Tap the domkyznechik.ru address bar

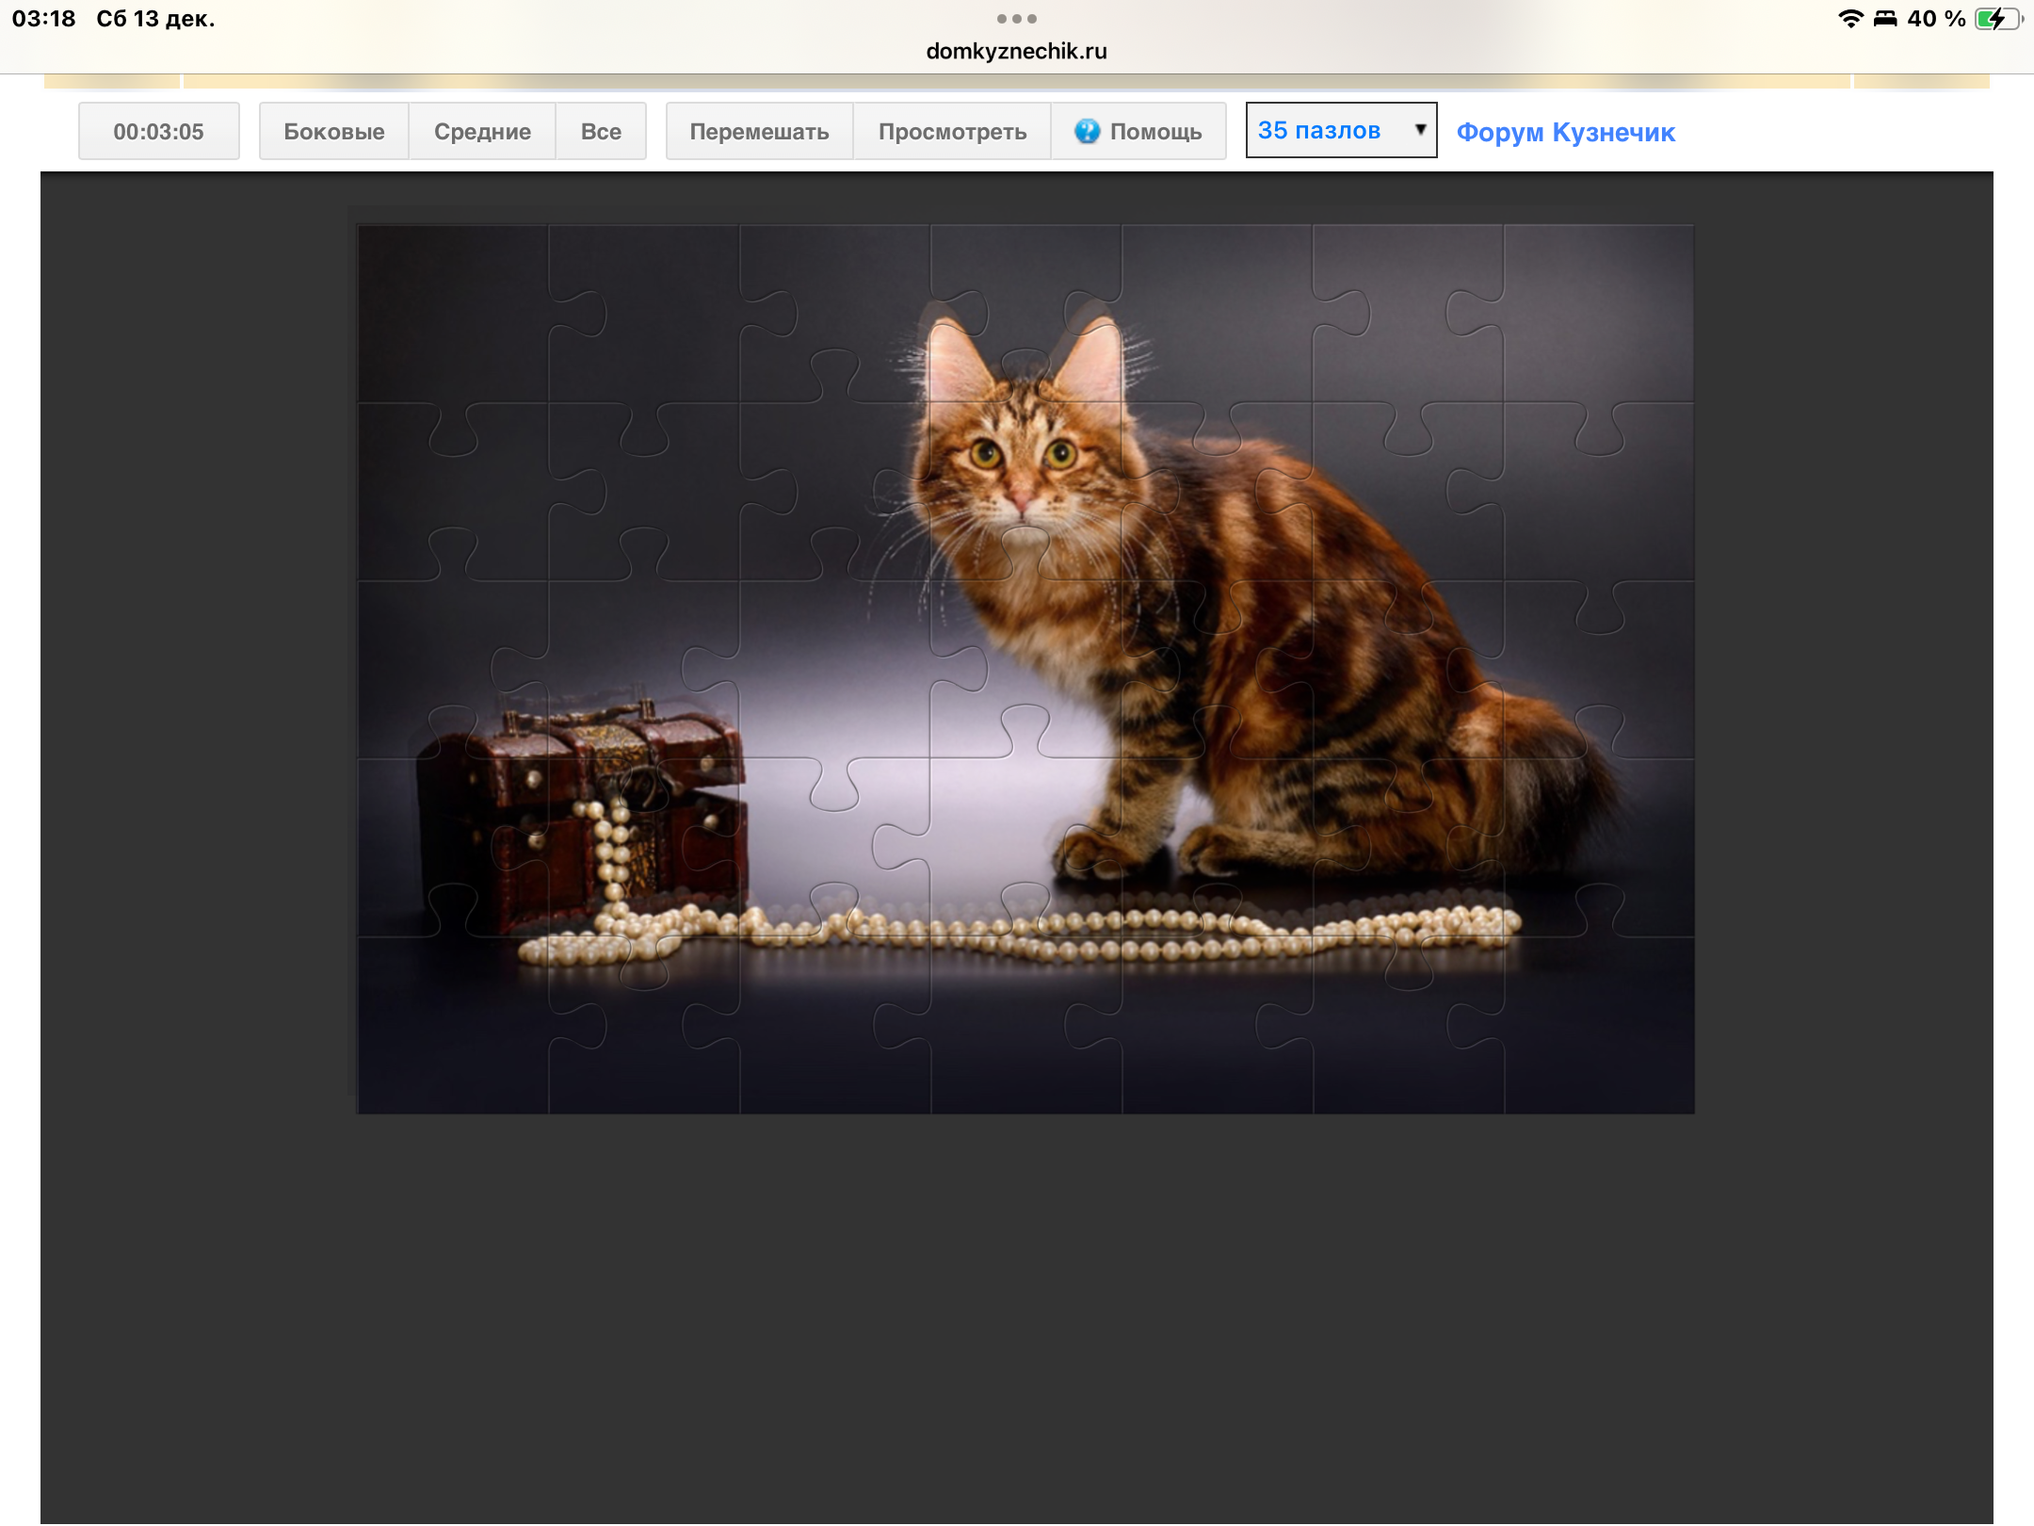click(x=1016, y=51)
